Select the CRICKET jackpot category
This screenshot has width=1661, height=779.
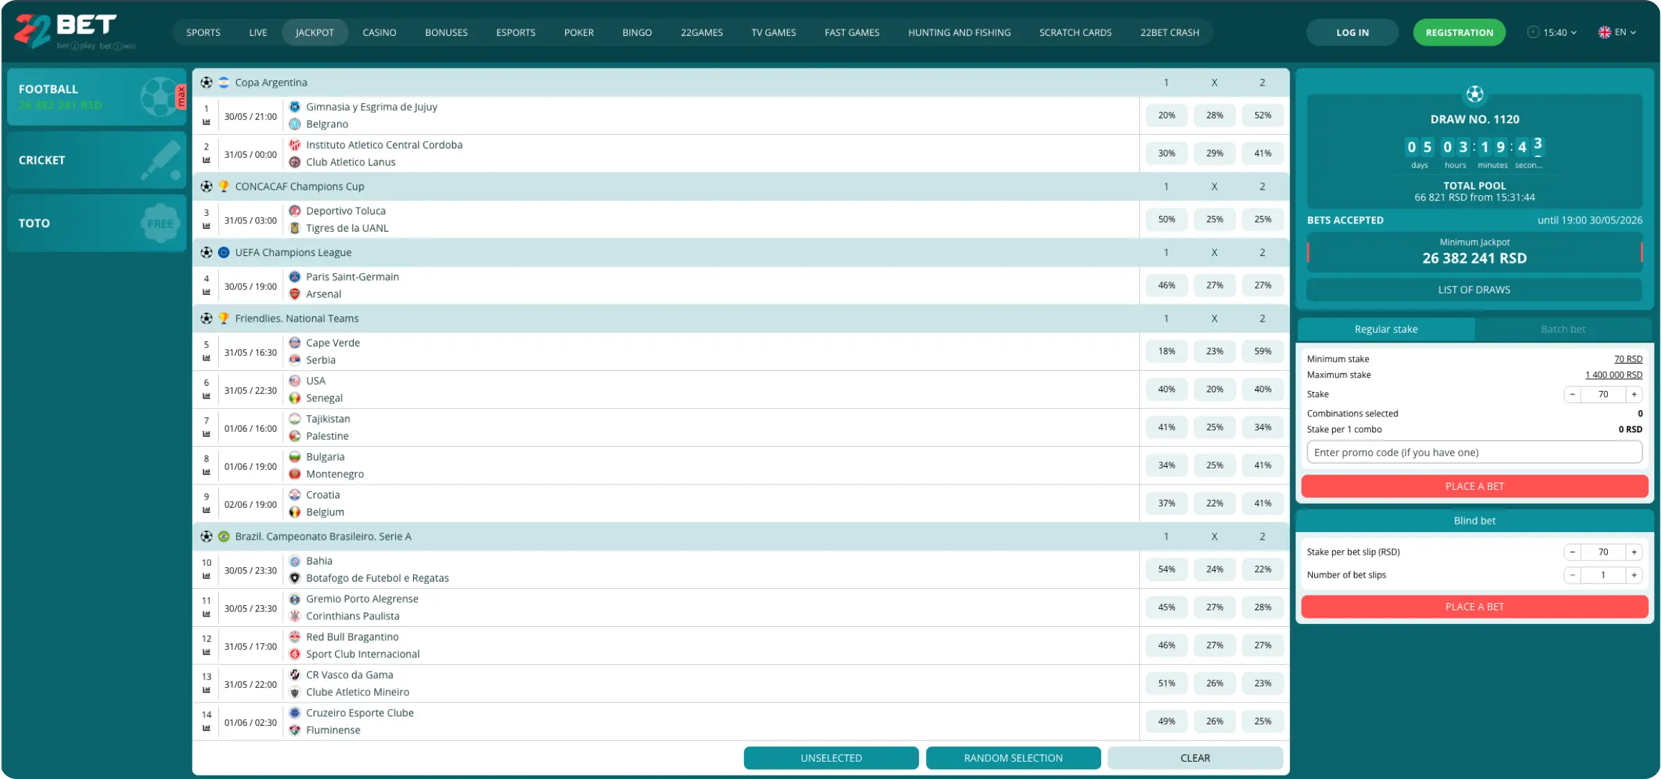click(x=97, y=161)
